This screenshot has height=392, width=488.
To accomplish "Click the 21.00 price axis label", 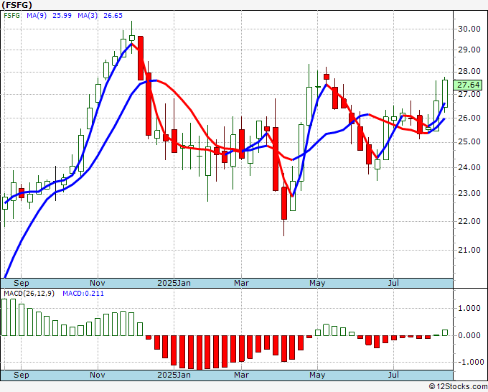I will coord(469,250).
